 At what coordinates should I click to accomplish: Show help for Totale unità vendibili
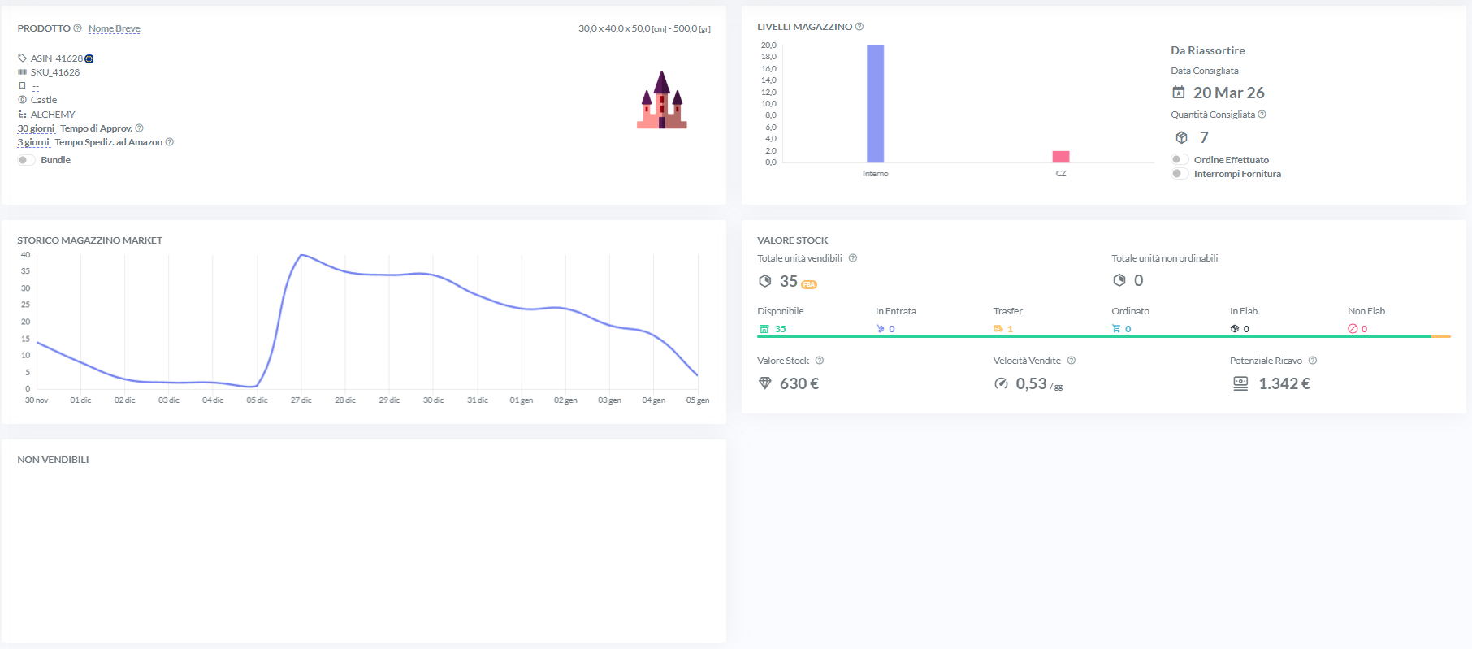click(853, 258)
